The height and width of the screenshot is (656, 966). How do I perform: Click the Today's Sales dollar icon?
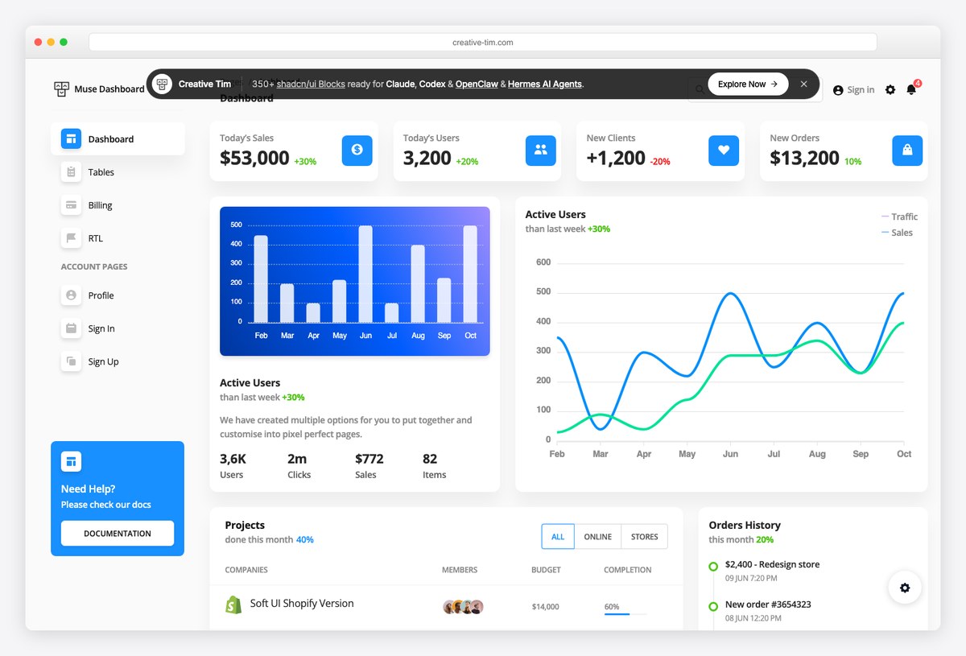coord(357,150)
